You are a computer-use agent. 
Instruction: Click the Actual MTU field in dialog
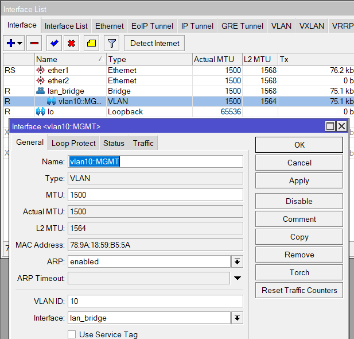(x=155, y=211)
